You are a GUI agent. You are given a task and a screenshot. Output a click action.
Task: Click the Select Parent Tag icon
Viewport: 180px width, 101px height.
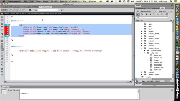pos(2,34)
